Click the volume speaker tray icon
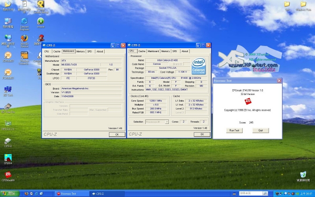315x197 pixels. pos(293,194)
